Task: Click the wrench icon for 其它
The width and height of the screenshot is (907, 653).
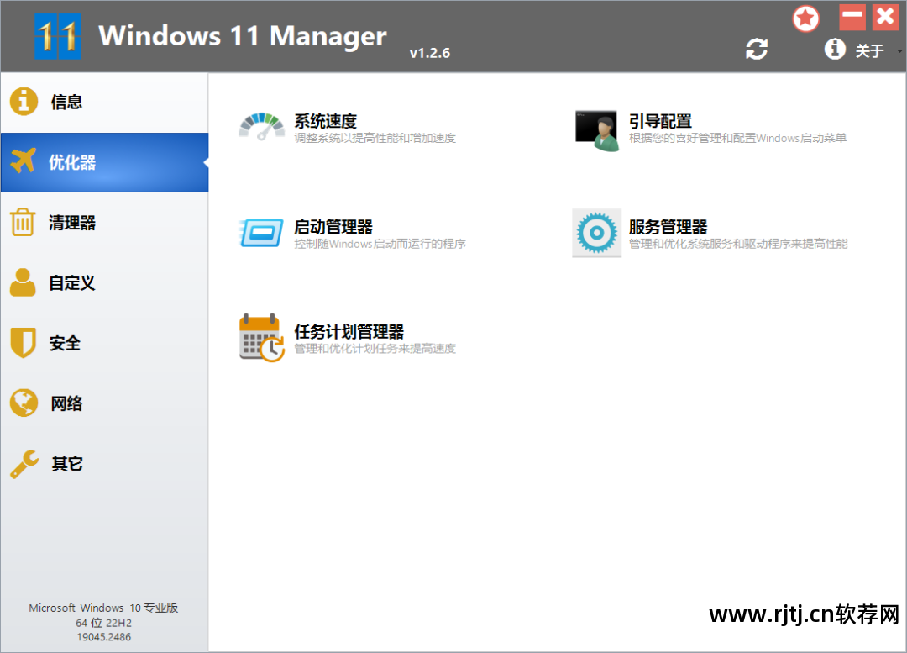Action: (x=24, y=464)
